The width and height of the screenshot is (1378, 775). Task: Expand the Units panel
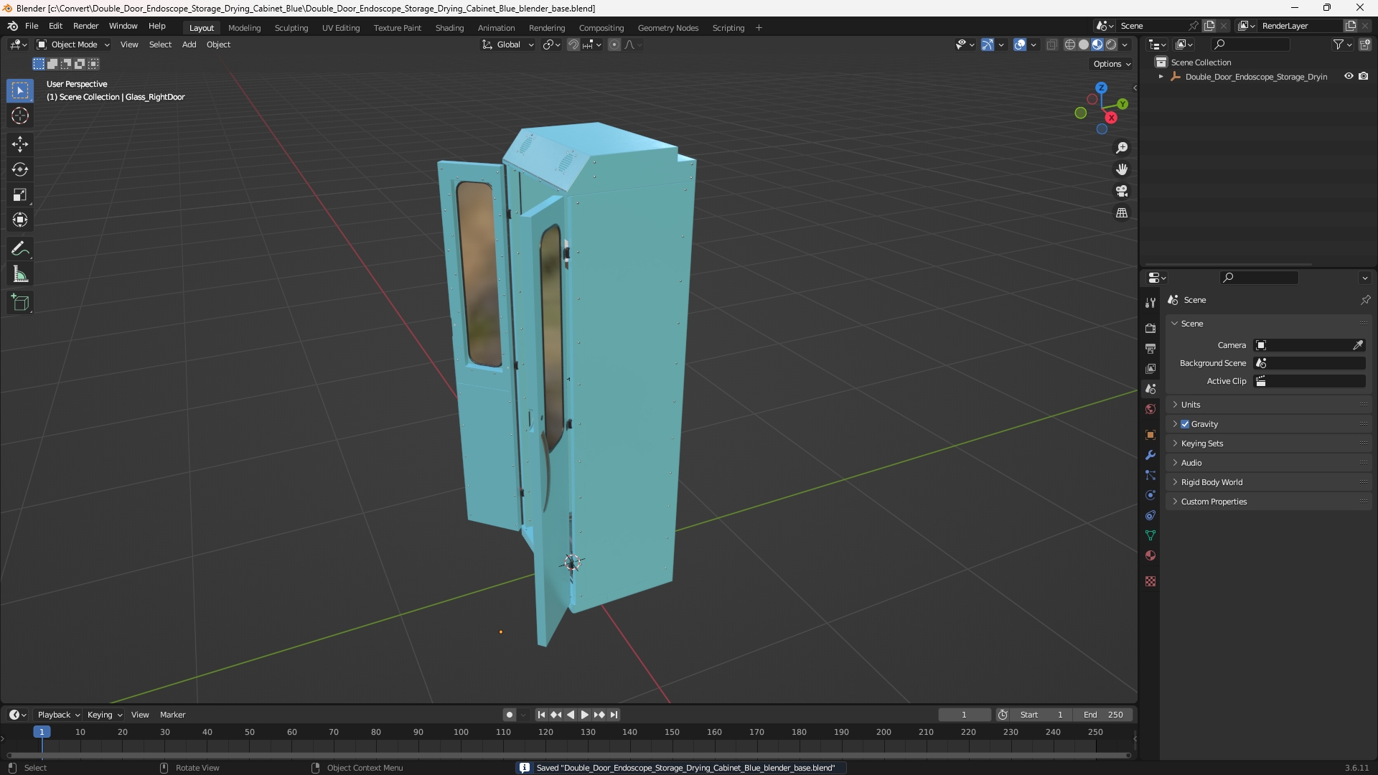[x=1269, y=405]
